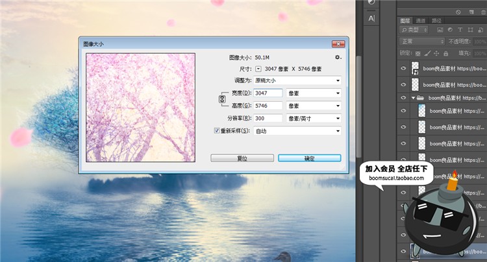The width and height of the screenshot is (487, 262).
Task: Open the resample method dropdown showing 自动
Action: tap(297, 131)
